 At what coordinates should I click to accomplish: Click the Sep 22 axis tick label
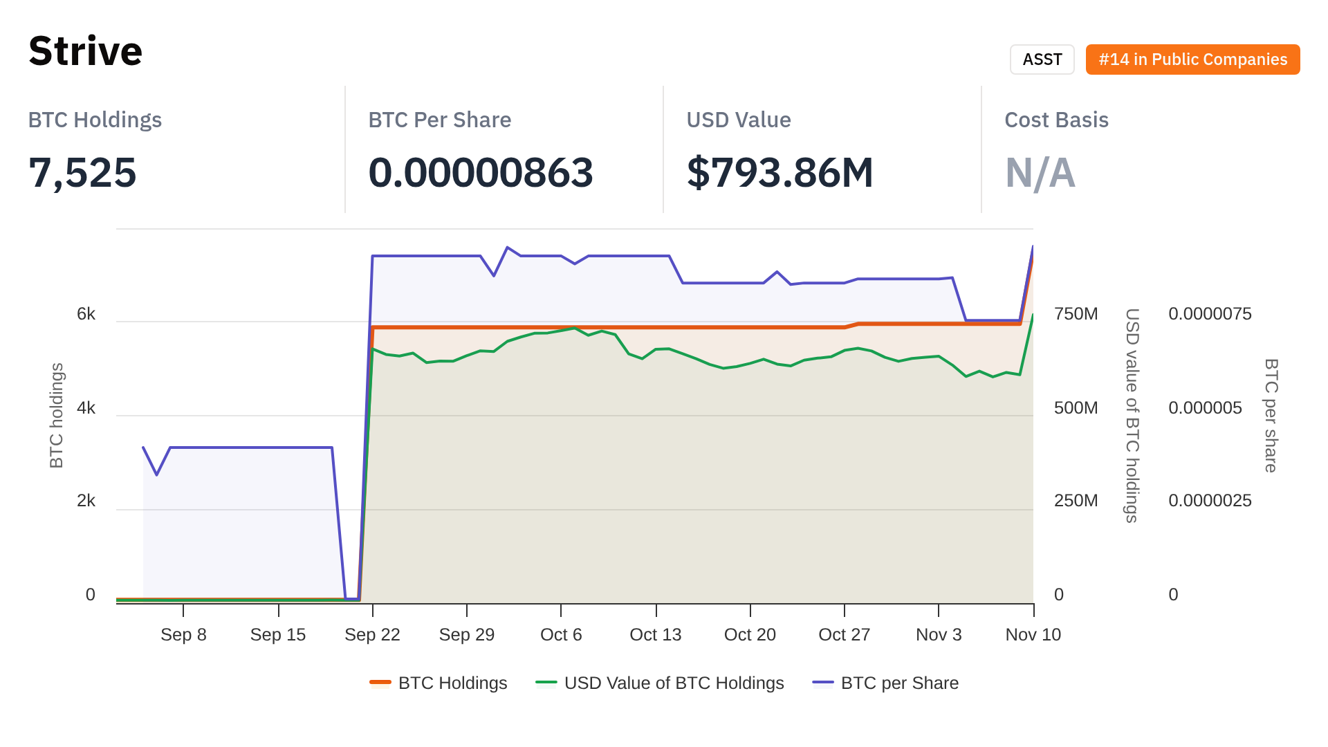(x=372, y=634)
